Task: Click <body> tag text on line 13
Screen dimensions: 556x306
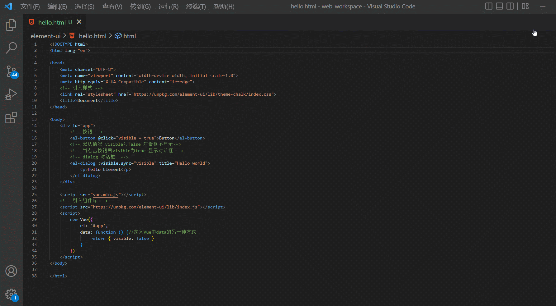Action: point(57,119)
